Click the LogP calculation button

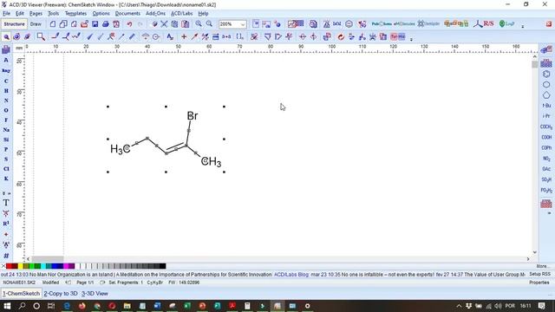click(506, 24)
